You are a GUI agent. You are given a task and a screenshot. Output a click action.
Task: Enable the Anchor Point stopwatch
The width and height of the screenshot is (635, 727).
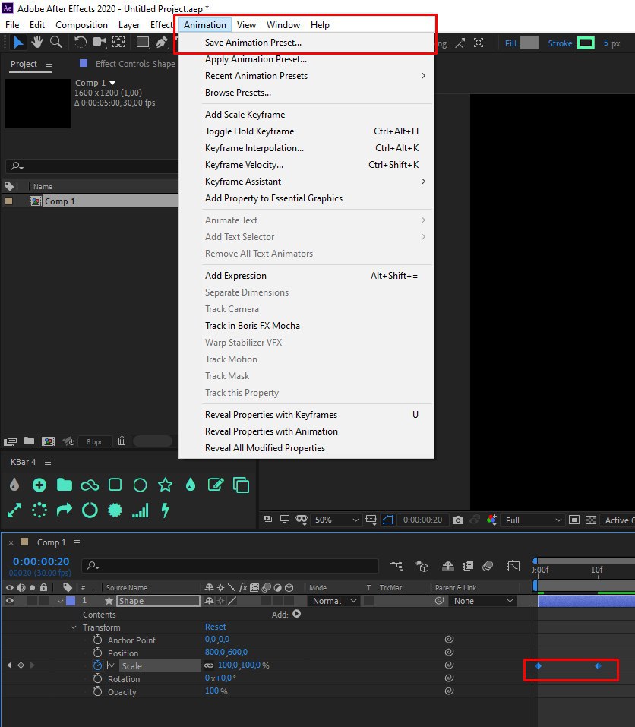pos(97,640)
